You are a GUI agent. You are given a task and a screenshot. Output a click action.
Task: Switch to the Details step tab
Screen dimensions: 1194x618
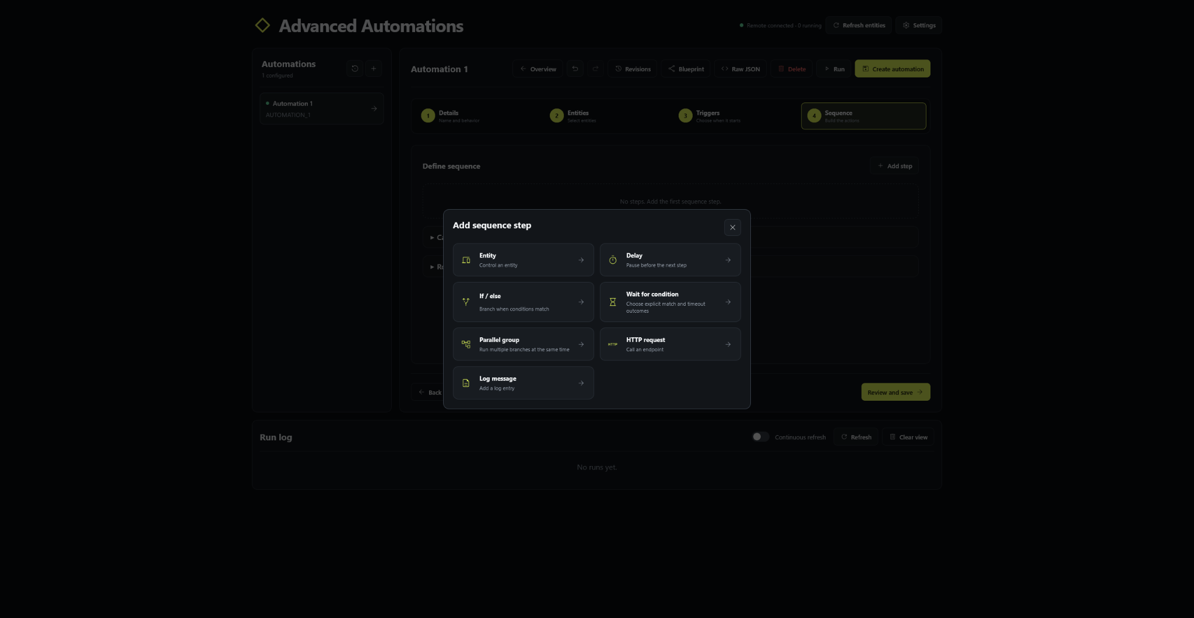tap(477, 116)
